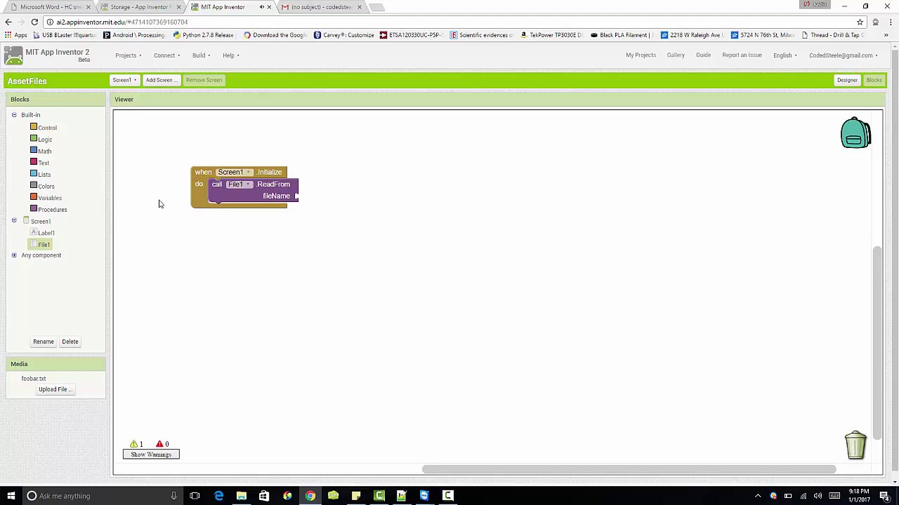
Task: Bookmark this page with the star
Action: pos(860,22)
